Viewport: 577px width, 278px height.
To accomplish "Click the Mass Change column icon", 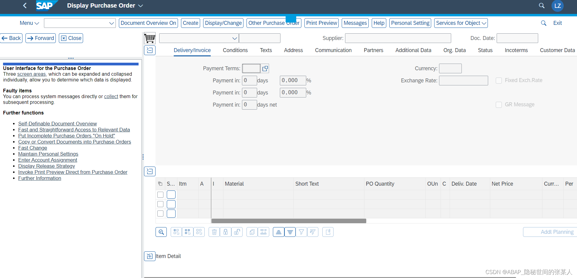I will tap(263, 232).
